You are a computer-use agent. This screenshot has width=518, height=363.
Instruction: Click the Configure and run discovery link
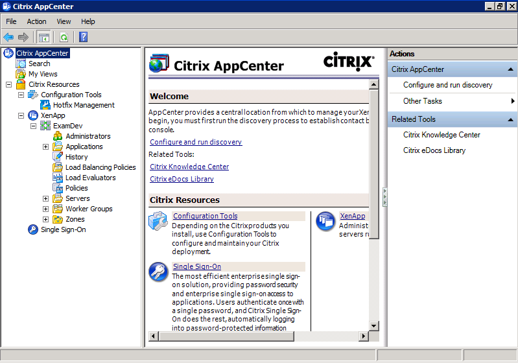pyautogui.click(x=196, y=142)
